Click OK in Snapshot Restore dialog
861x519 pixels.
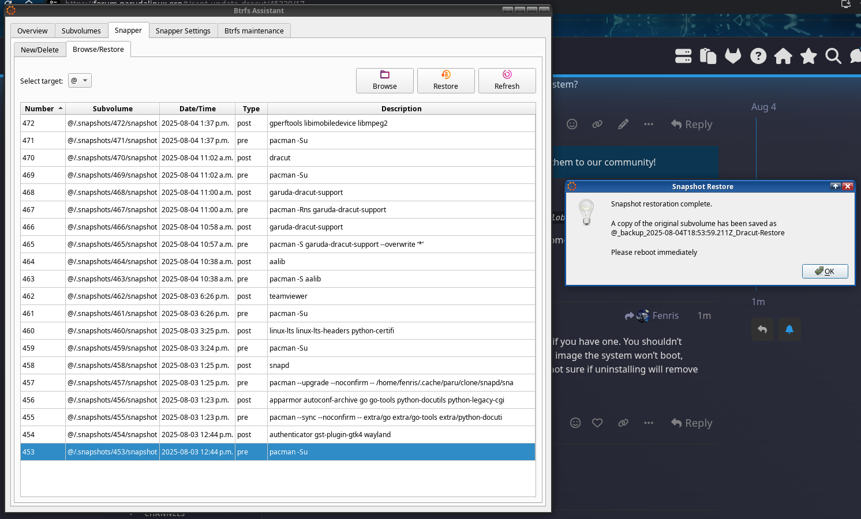825,271
